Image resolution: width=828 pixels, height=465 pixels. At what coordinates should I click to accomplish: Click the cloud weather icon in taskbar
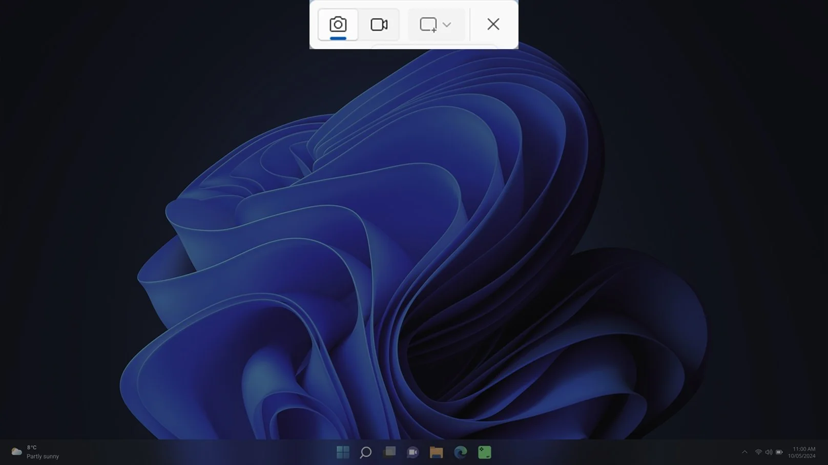pyautogui.click(x=16, y=452)
